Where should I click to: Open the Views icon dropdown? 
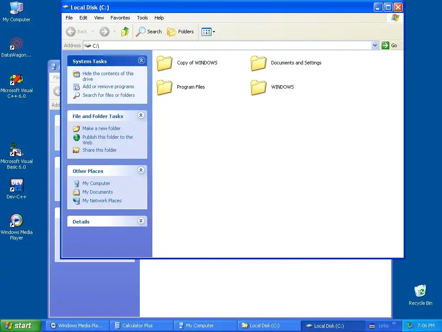pyautogui.click(x=208, y=32)
